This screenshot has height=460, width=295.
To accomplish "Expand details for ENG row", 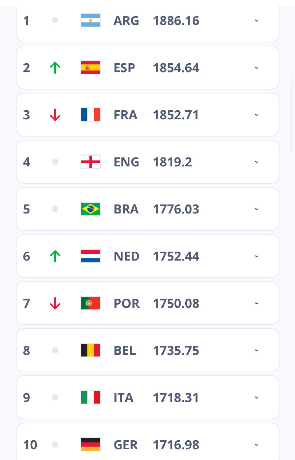I will coord(257,162).
